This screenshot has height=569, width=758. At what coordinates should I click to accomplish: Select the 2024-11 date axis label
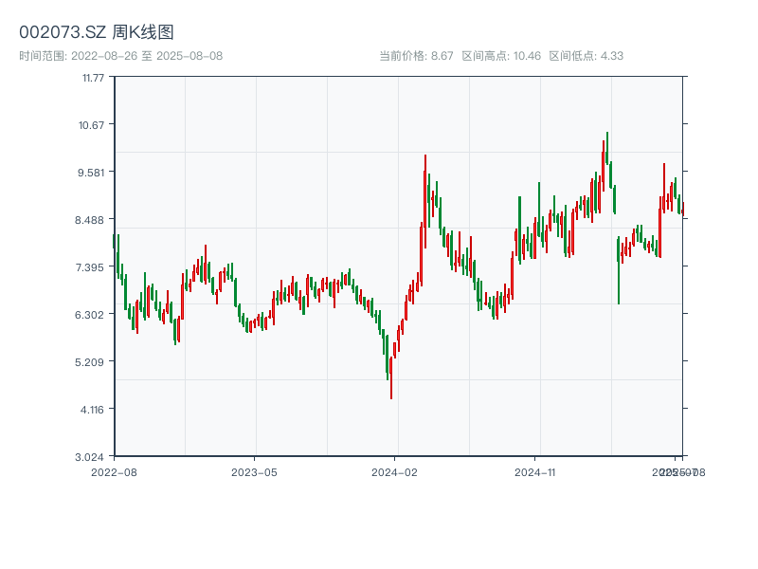tap(535, 471)
